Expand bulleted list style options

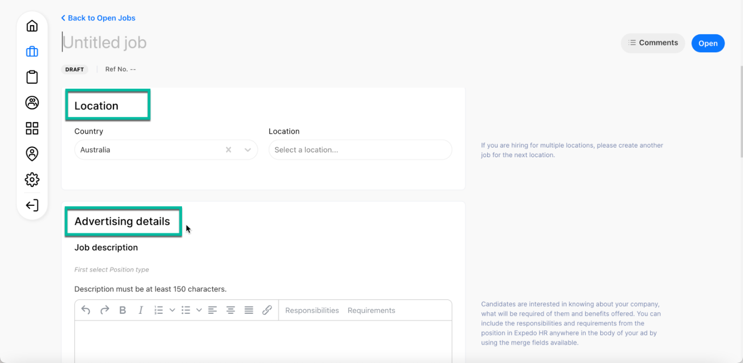coord(199,310)
